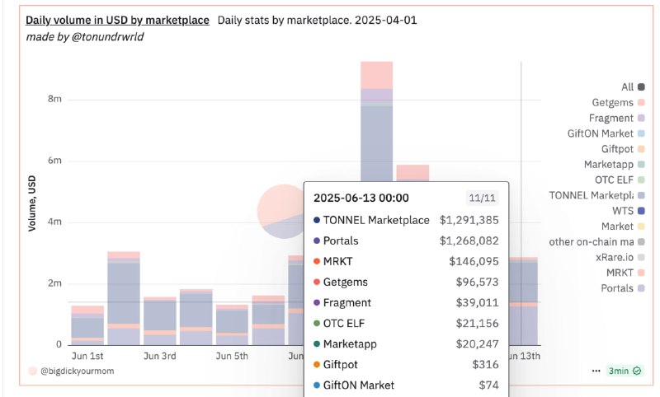Click the 'made by @tonundrwrld' subtitle
This screenshot has height=397, width=660.
click(85, 37)
